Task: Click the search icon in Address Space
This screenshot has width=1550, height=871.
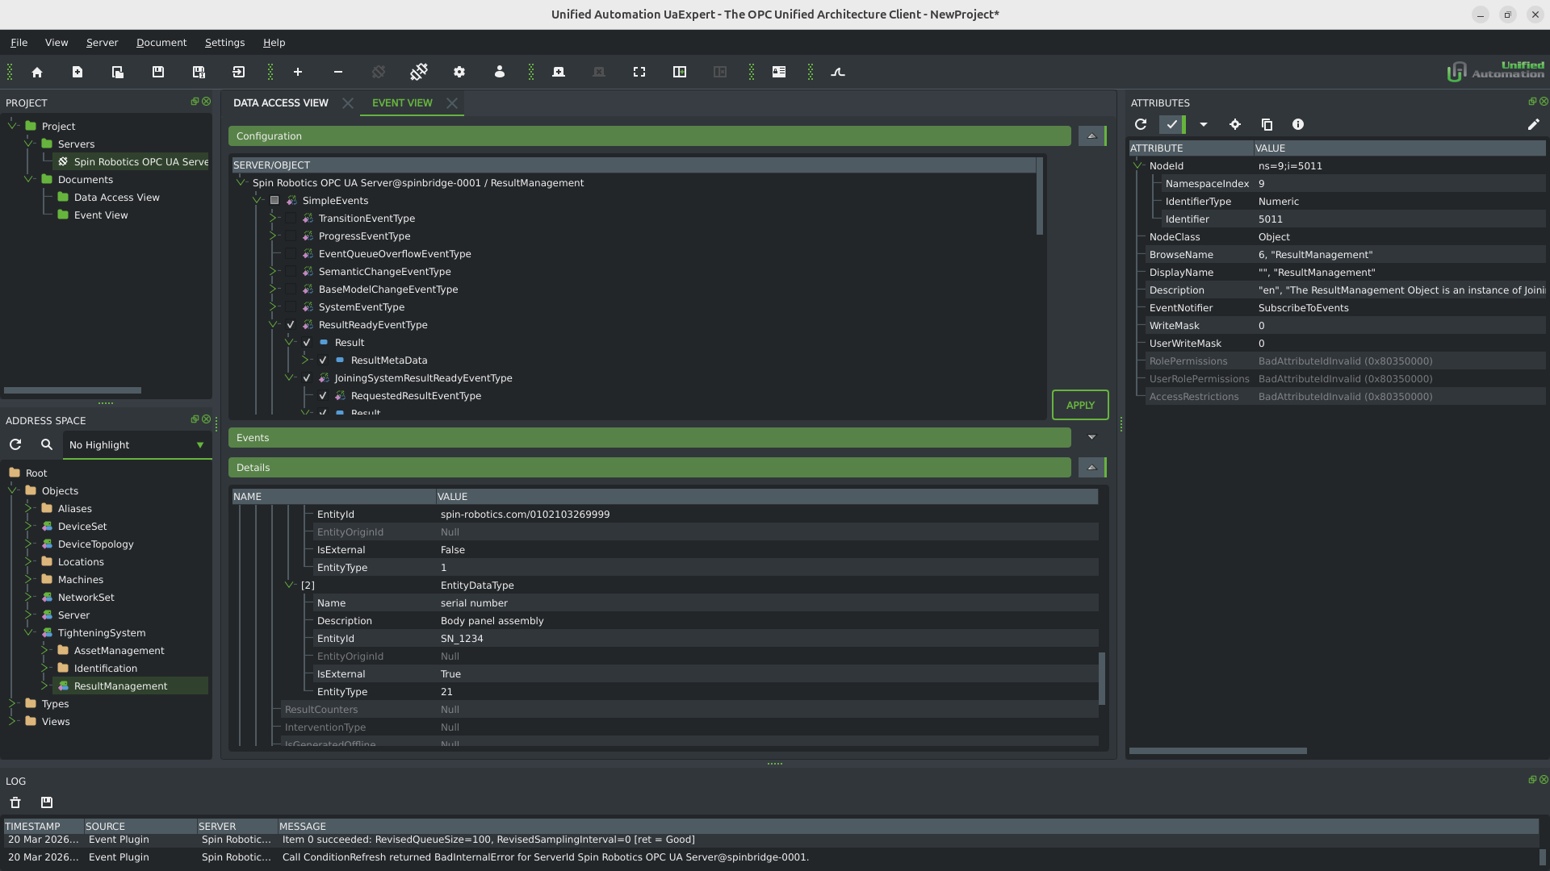Action: pyautogui.click(x=47, y=445)
